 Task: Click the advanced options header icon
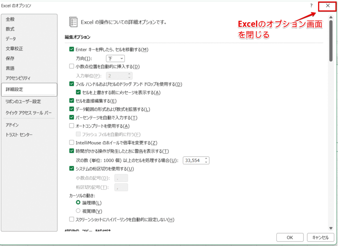point(73,22)
